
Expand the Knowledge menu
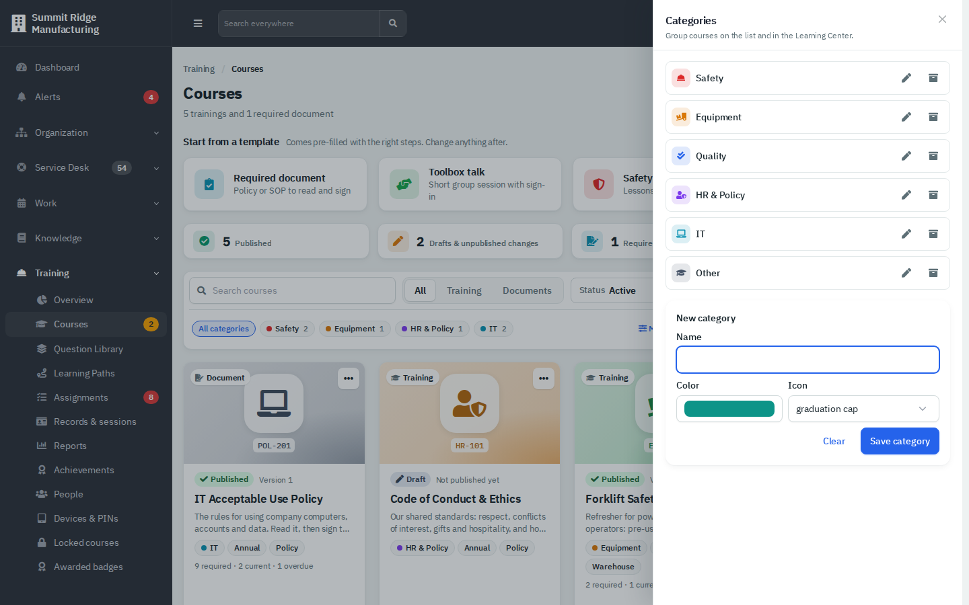pyautogui.click(x=86, y=238)
